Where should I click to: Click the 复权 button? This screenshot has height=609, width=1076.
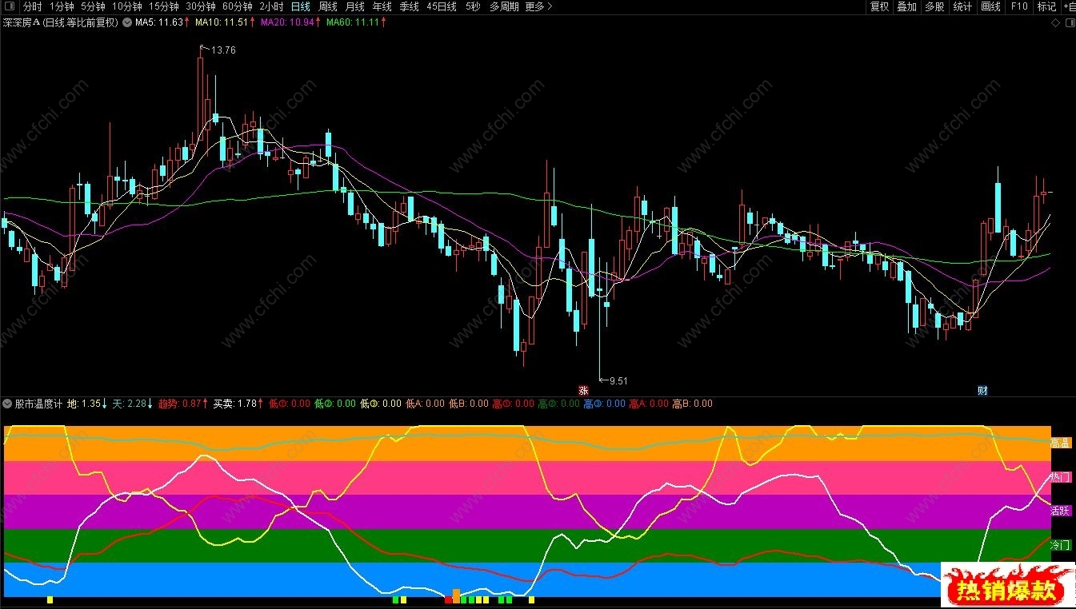[x=879, y=6]
